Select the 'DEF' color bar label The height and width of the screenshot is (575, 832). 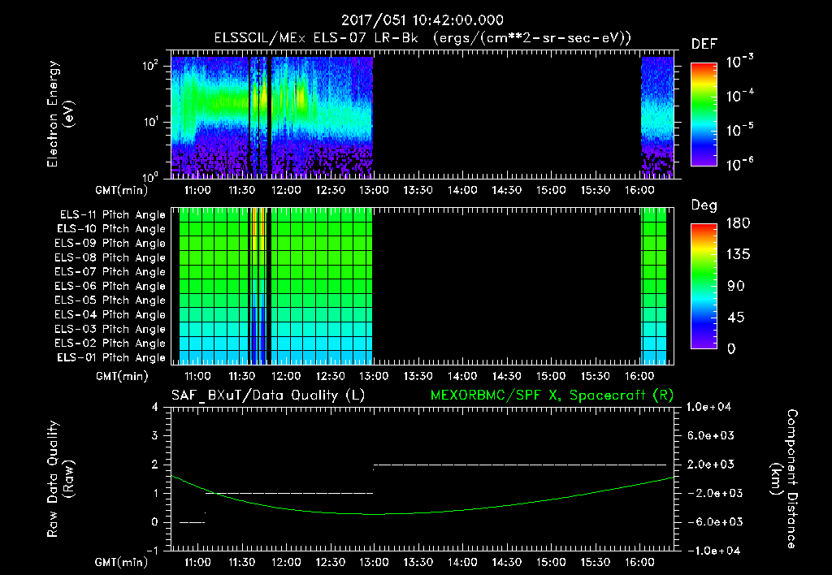tap(704, 45)
